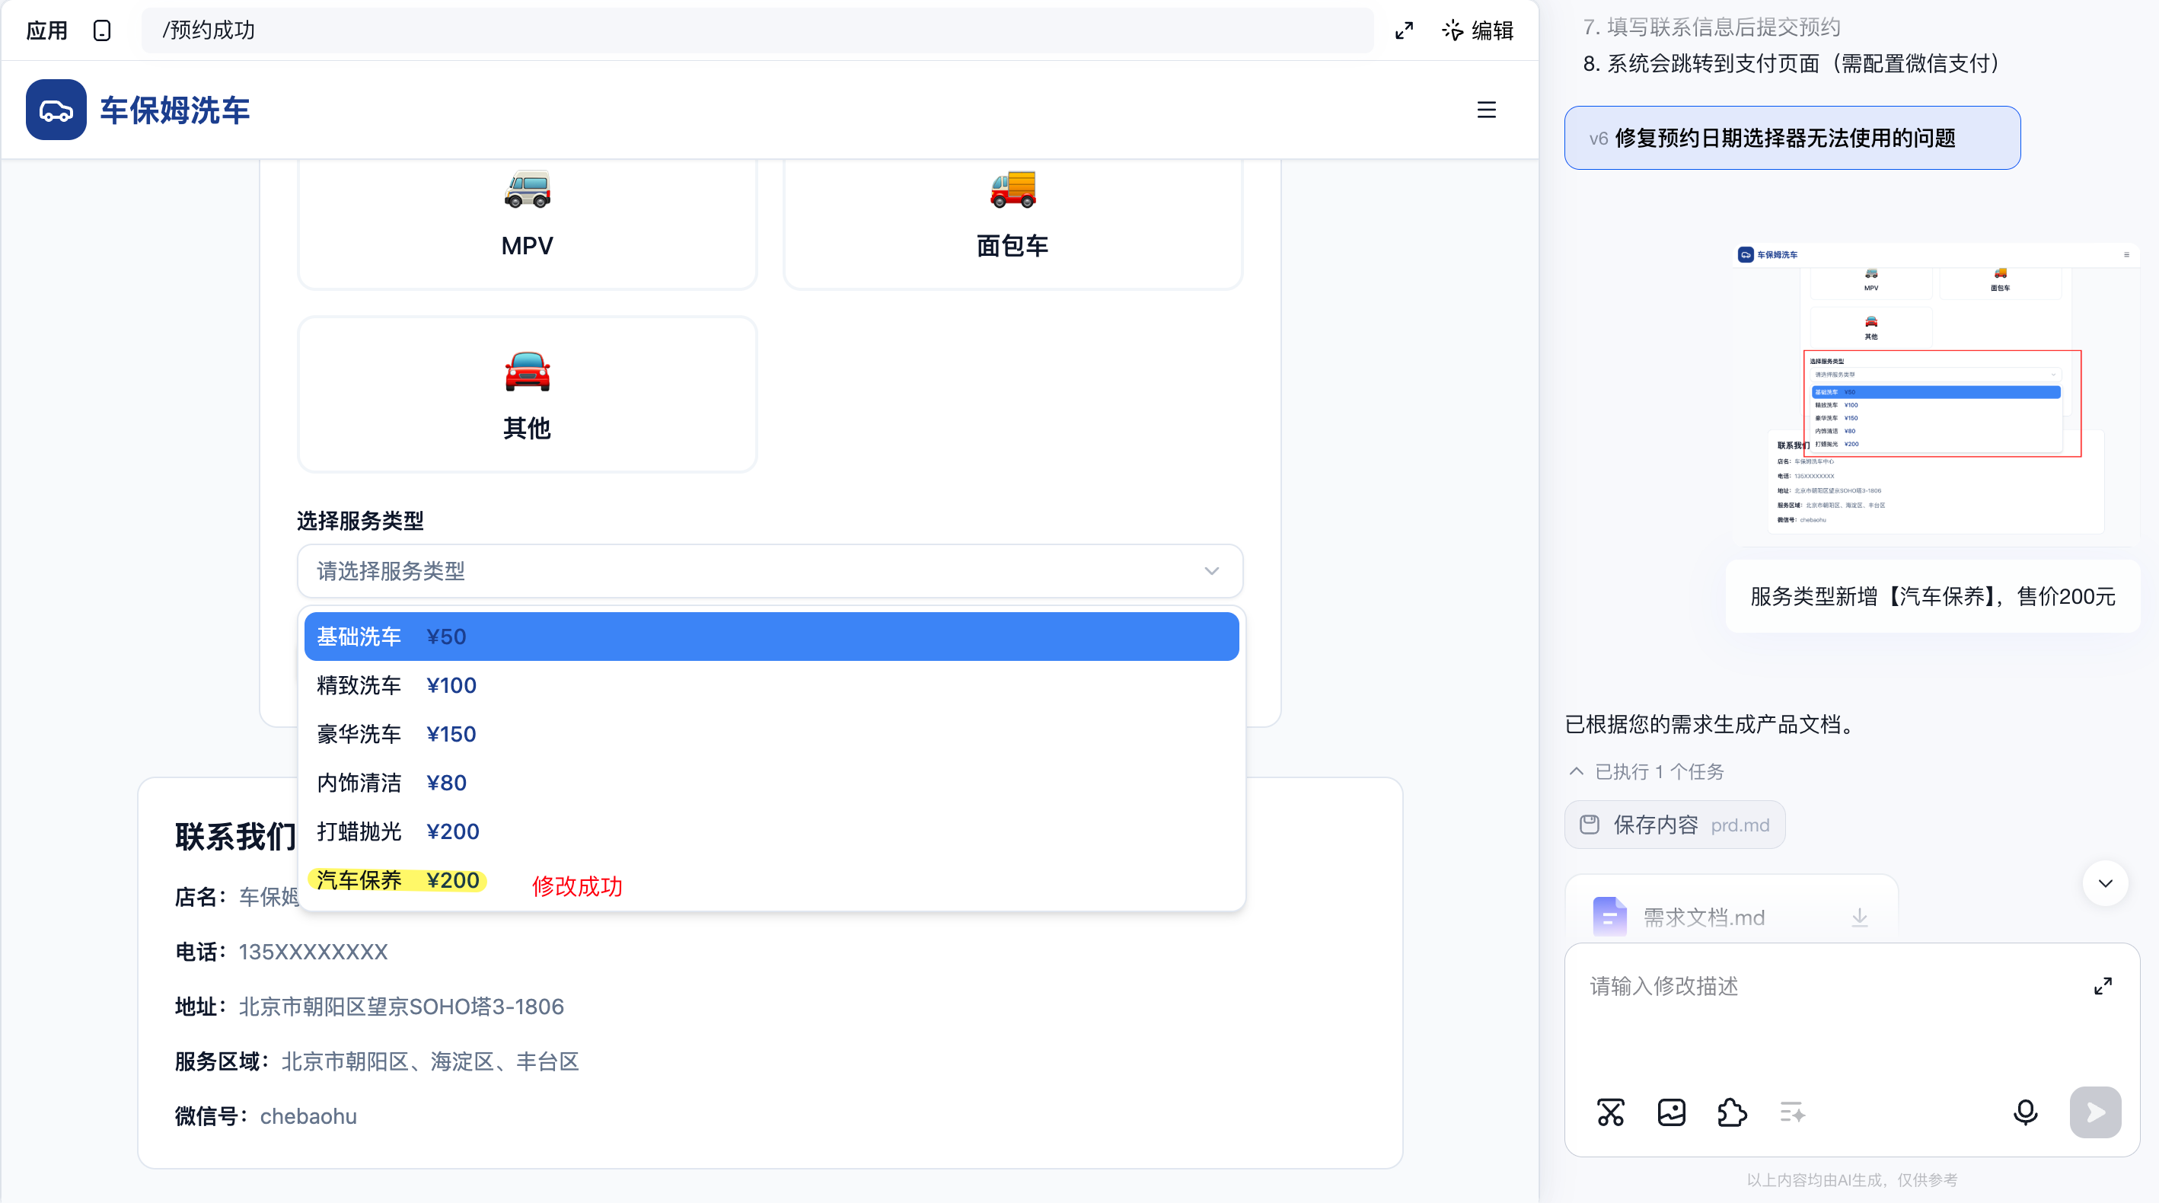Download 需求文档.md file

point(1859,917)
